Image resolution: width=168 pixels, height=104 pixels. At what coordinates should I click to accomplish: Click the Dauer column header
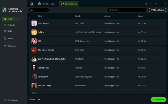tap(141, 16)
